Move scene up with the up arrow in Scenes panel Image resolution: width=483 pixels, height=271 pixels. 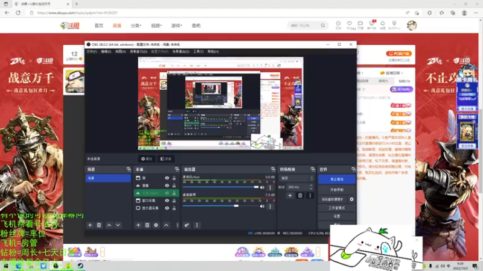[109, 225]
